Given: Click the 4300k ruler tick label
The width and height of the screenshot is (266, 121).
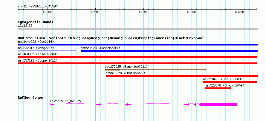Looking at the screenshot, I should tap(47, 12).
